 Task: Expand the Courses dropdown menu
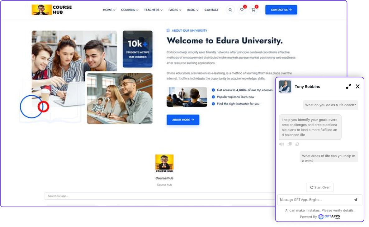point(130,10)
